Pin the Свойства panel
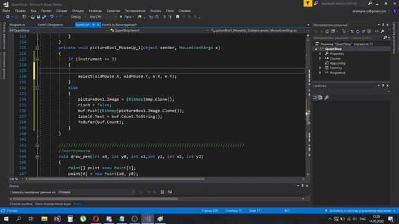The width and height of the screenshot is (399, 224). pyautogui.click(x=383, y=86)
